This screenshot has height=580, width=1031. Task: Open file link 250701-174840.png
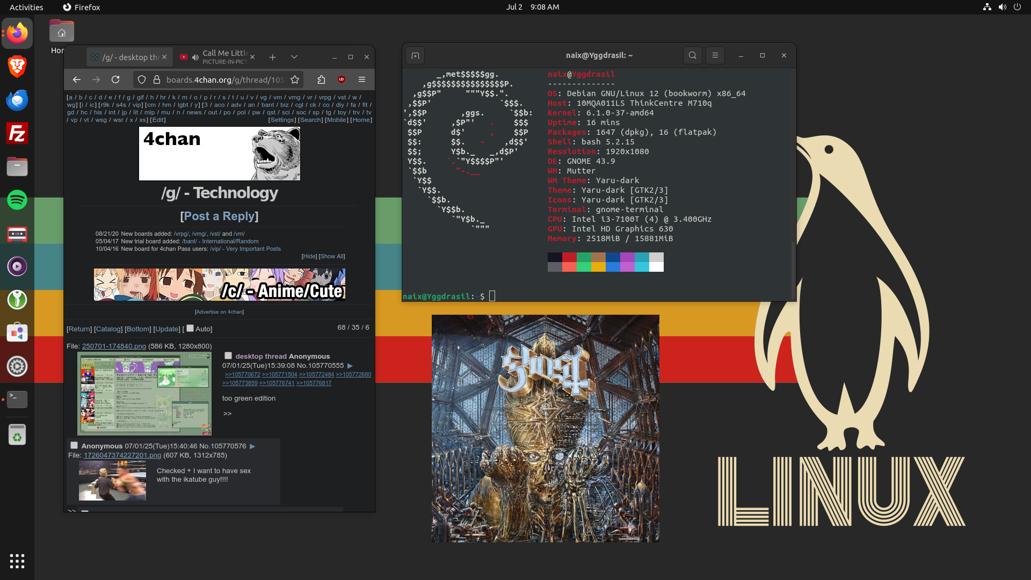pos(114,346)
